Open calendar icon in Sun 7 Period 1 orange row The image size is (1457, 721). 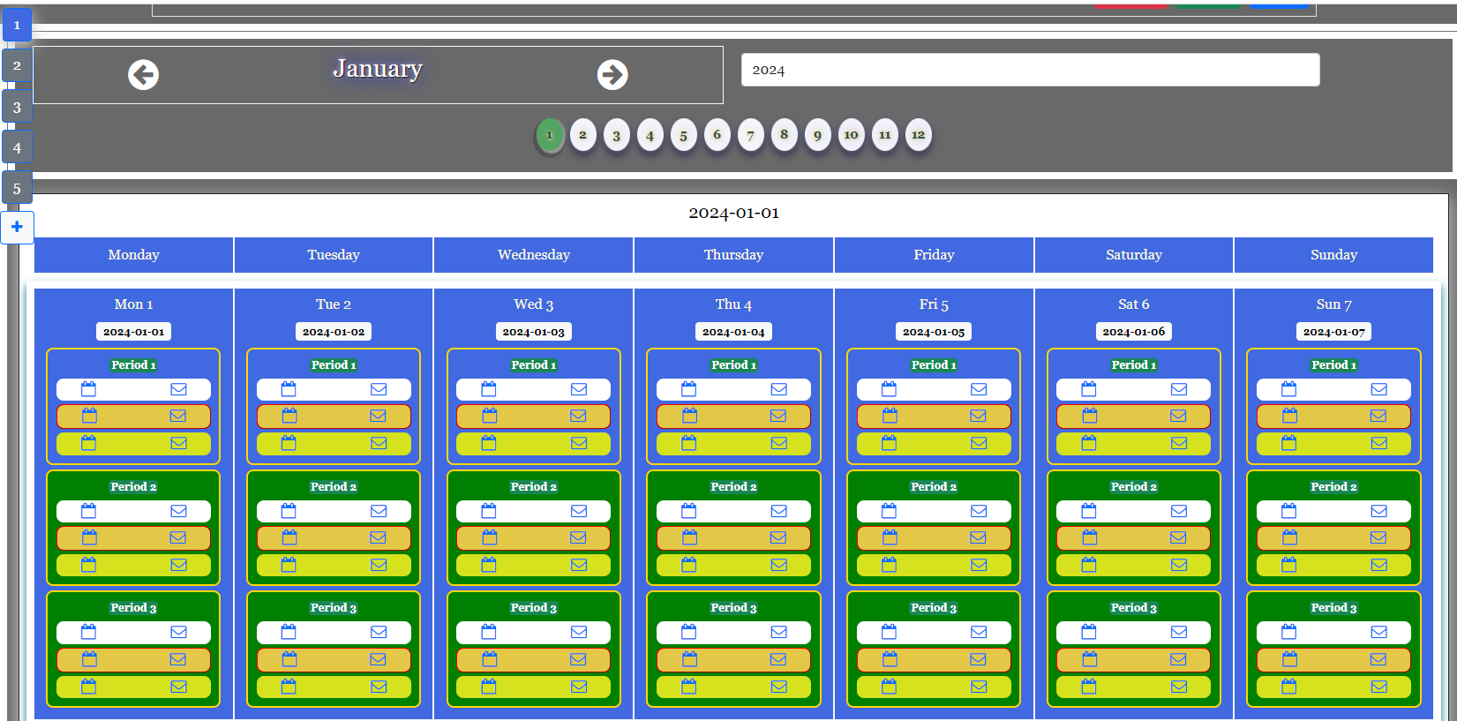tap(1289, 416)
